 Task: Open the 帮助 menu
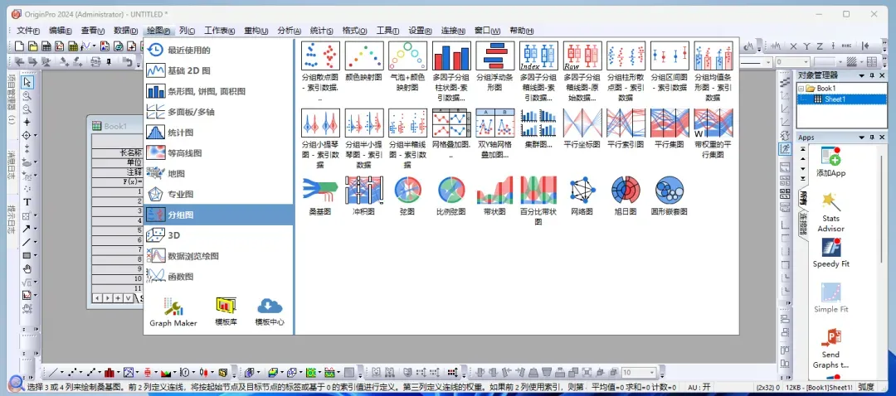pos(521,31)
